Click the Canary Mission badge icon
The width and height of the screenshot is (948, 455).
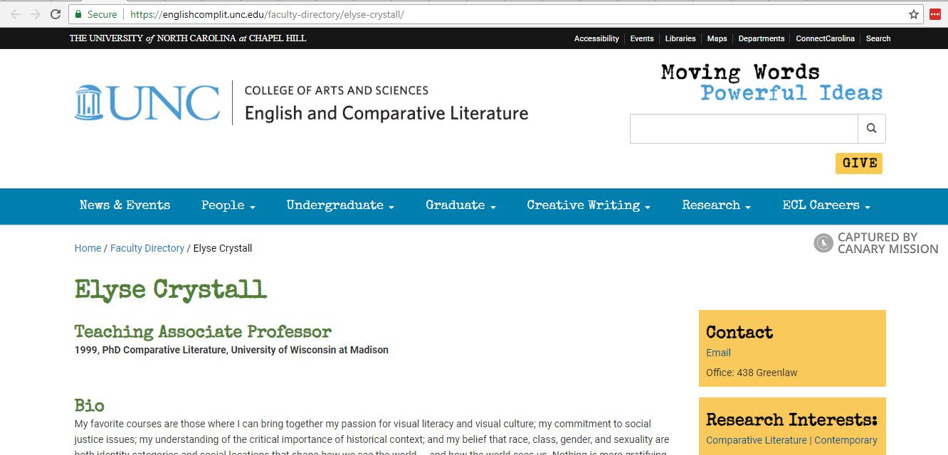(823, 242)
